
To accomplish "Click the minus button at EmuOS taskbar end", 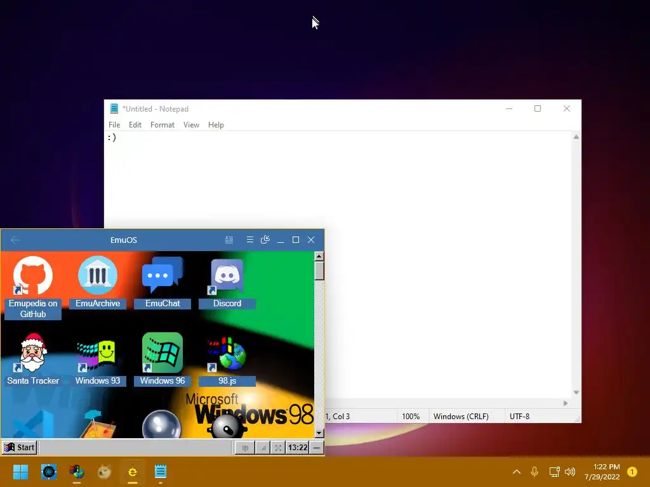I will [x=317, y=448].
